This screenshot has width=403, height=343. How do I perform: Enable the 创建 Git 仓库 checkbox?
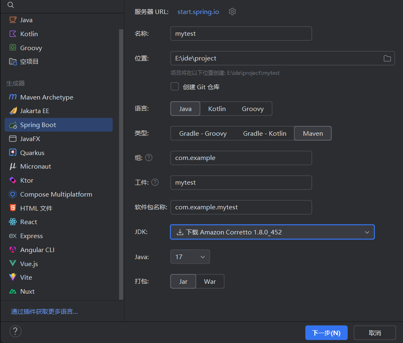[x=175, y=87]
